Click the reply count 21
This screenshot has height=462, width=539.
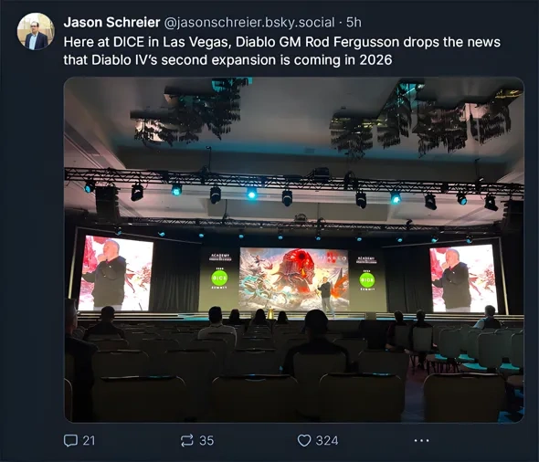(x=89, y=440)
